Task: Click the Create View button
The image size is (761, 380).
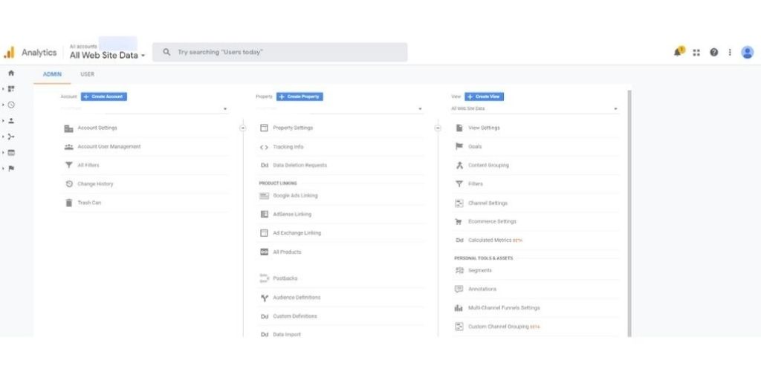Action: tap(484, 97)
